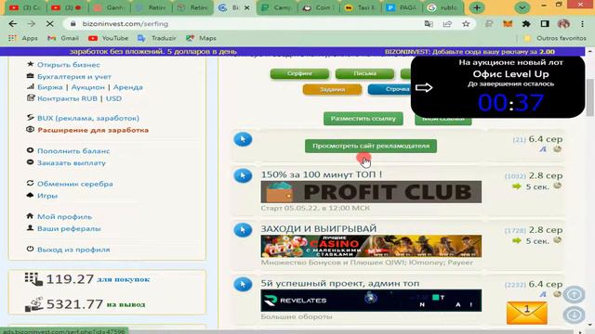Open USD contracts link
The height and width of the screenshot is (334, 595).
(113, 98)
